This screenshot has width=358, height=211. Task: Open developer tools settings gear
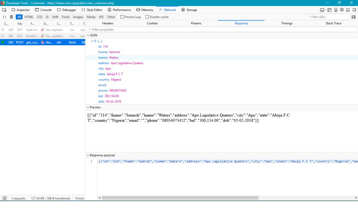pyautogui.click(x=342, y=10)
